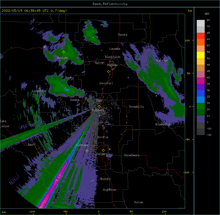Click the Okotoks label
The height and width of the screenshot is (215, 220).
point(105,179)
